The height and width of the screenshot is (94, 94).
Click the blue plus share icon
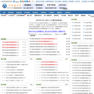[14, 1]
